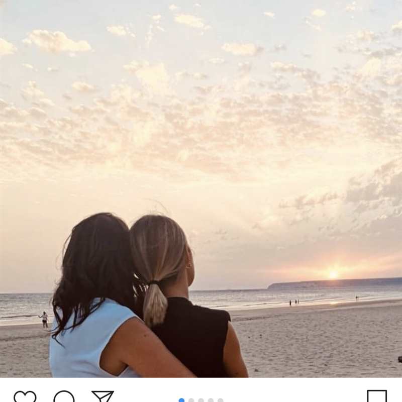This screenshot has height=402, width=402.
Task: Jump to the third carousel dot
Action: pyautogui.click(x=201, y=400)
